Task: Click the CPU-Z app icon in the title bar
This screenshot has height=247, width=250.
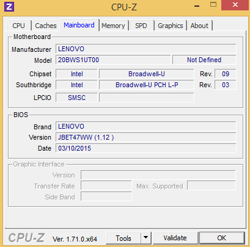Action: tap(9, 7)
